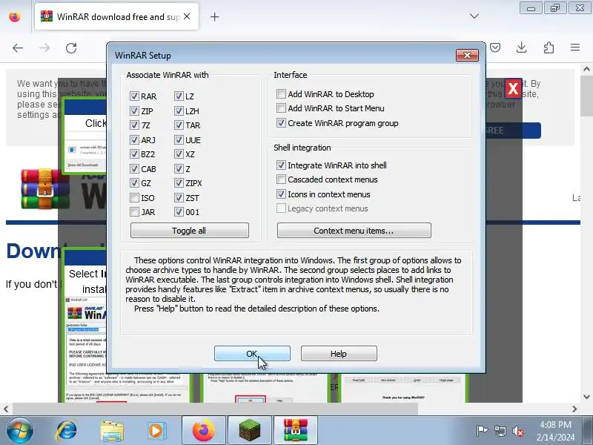Screen dimensions: 593x445
Task: Toggle the Z association checkbox
Action: pos(179,169)
